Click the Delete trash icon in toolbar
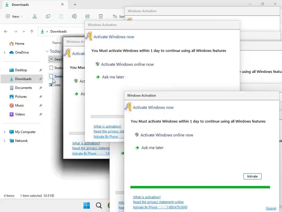The image size is (282, 212). tap(101, 16)
